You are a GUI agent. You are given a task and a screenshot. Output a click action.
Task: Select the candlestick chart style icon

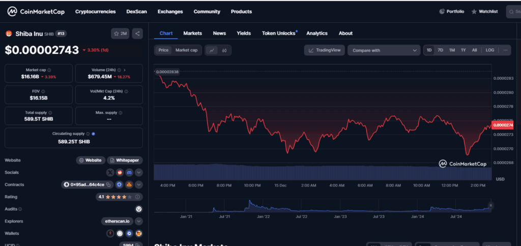point(224,50)
